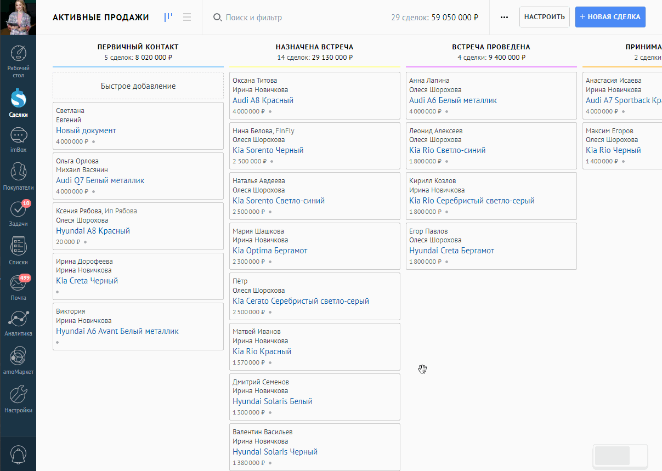Open the Сделки section in sidebar

(19, 103)
